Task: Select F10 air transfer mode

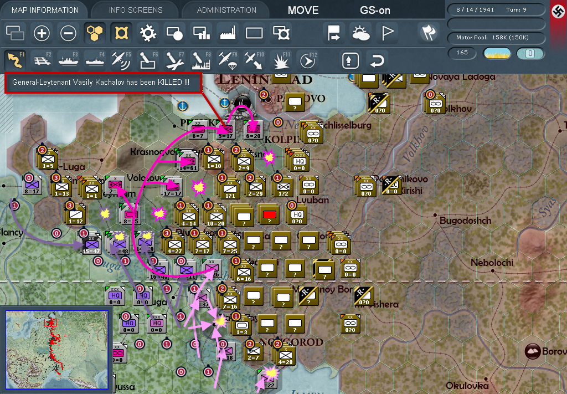Action: [254, 60]
